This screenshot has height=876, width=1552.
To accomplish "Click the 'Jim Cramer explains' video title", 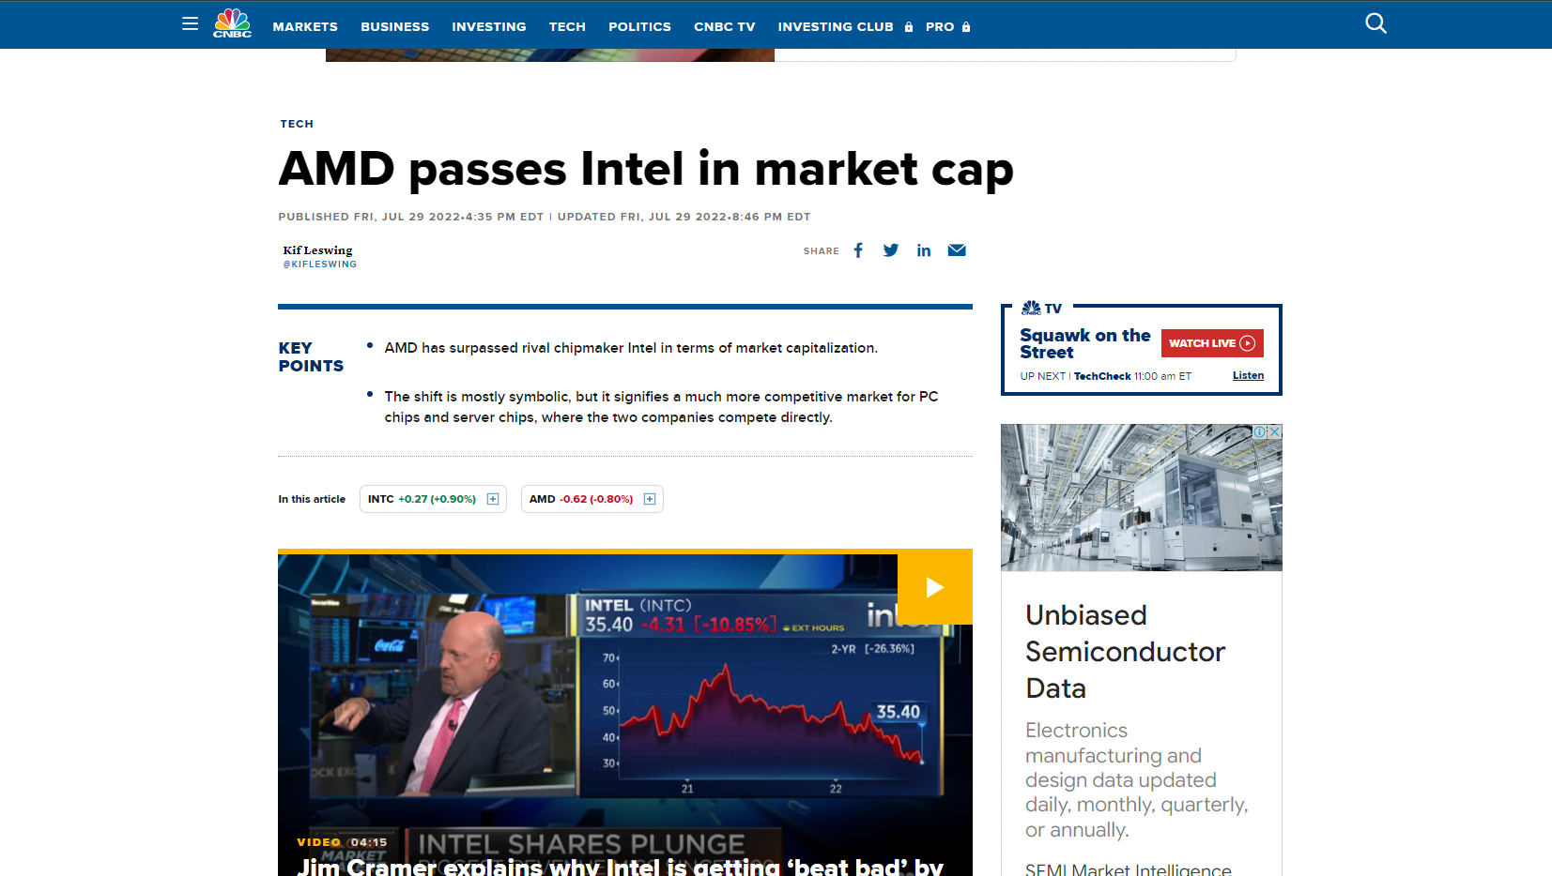I will [x=620, y=867].
